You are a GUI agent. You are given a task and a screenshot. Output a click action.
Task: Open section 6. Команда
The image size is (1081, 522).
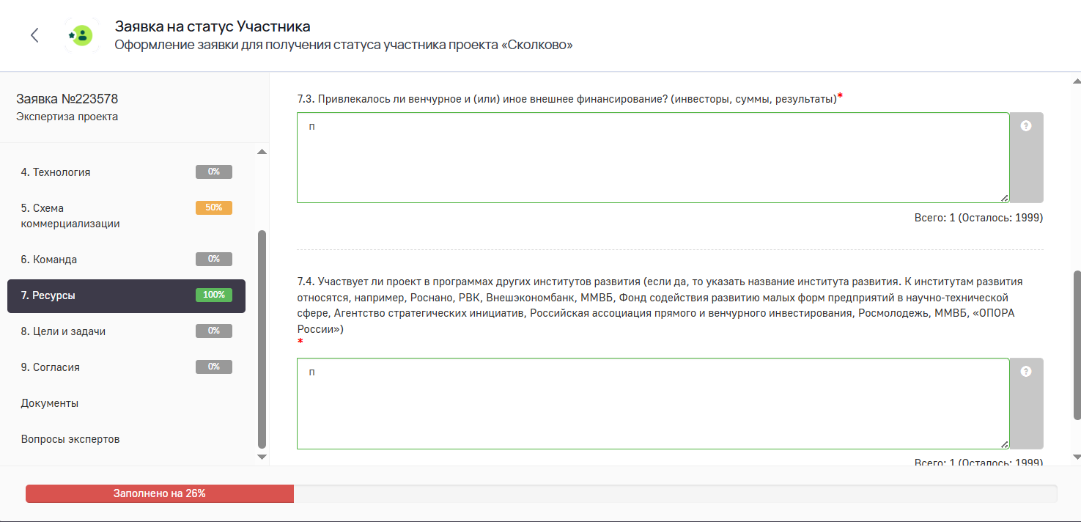126,260
